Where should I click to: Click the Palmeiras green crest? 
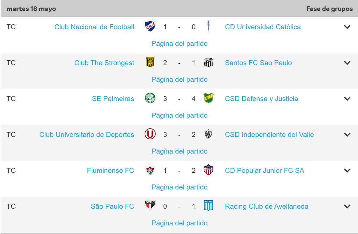(150, 98)
